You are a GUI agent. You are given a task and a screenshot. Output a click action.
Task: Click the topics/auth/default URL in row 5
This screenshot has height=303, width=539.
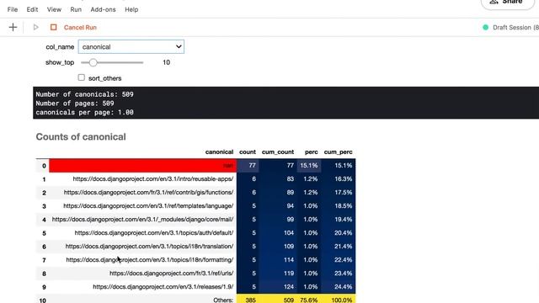(154, 233)
